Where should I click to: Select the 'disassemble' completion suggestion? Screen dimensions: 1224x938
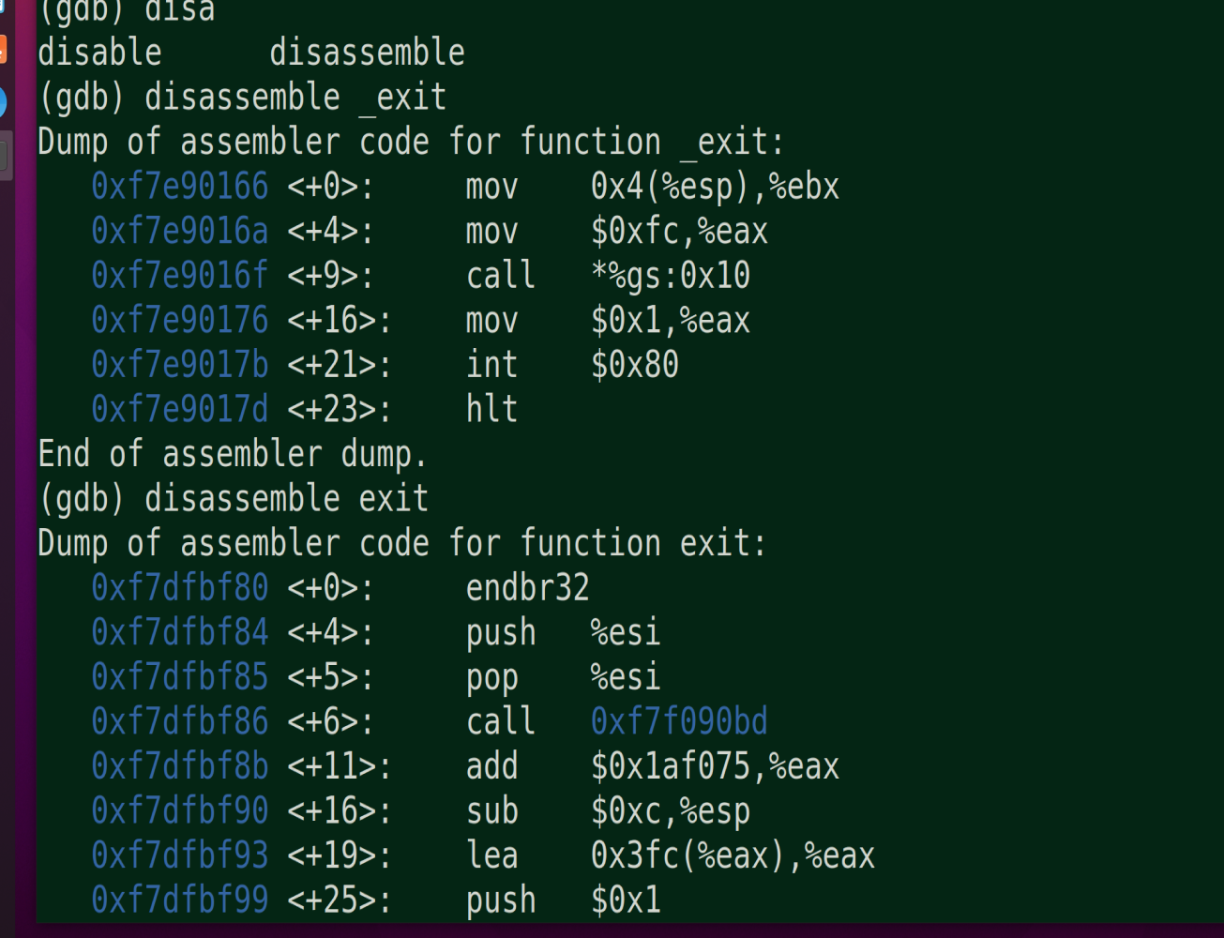coord(367,53)
